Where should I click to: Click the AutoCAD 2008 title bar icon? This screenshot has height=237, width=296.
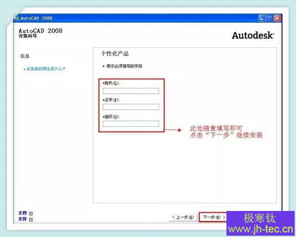(x=17, y=18)
